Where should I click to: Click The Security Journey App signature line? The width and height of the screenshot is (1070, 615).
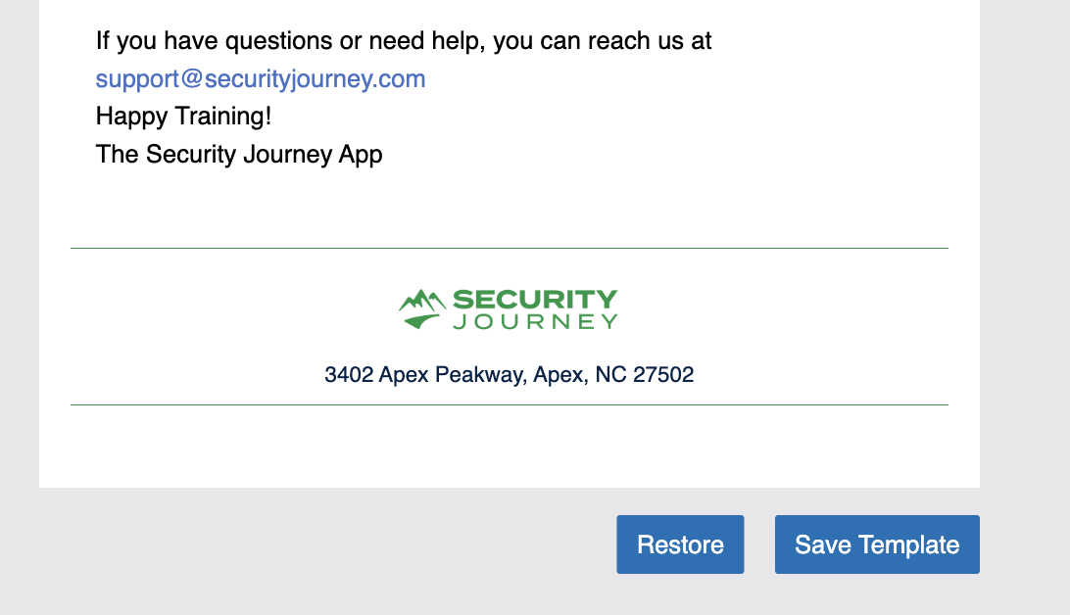pyautogui.click(x=239, y=154)
